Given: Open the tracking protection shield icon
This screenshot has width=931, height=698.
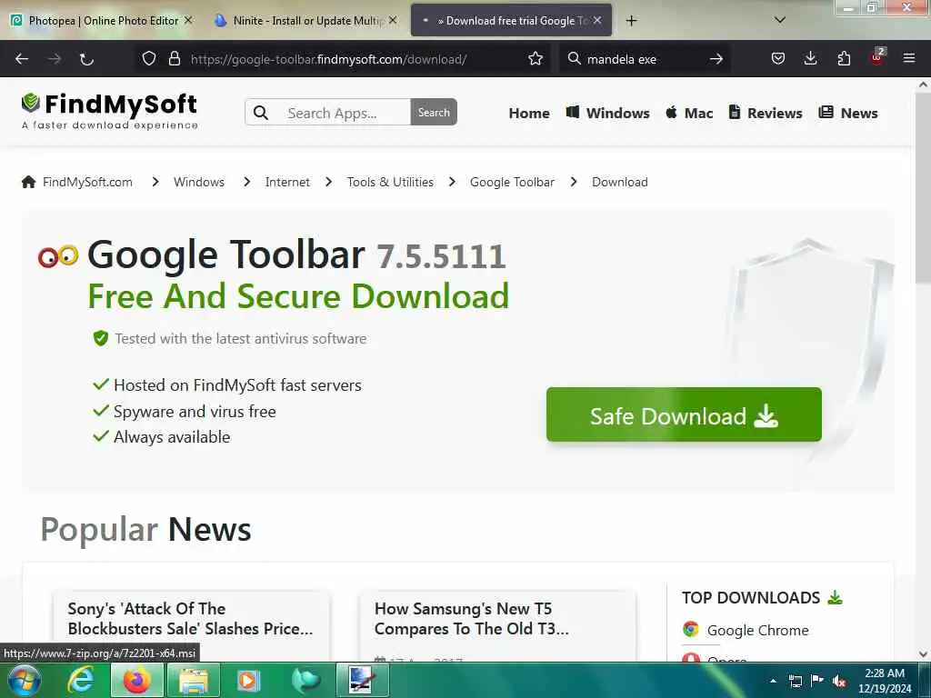Looking at the screenshot, I should (149, 59).
